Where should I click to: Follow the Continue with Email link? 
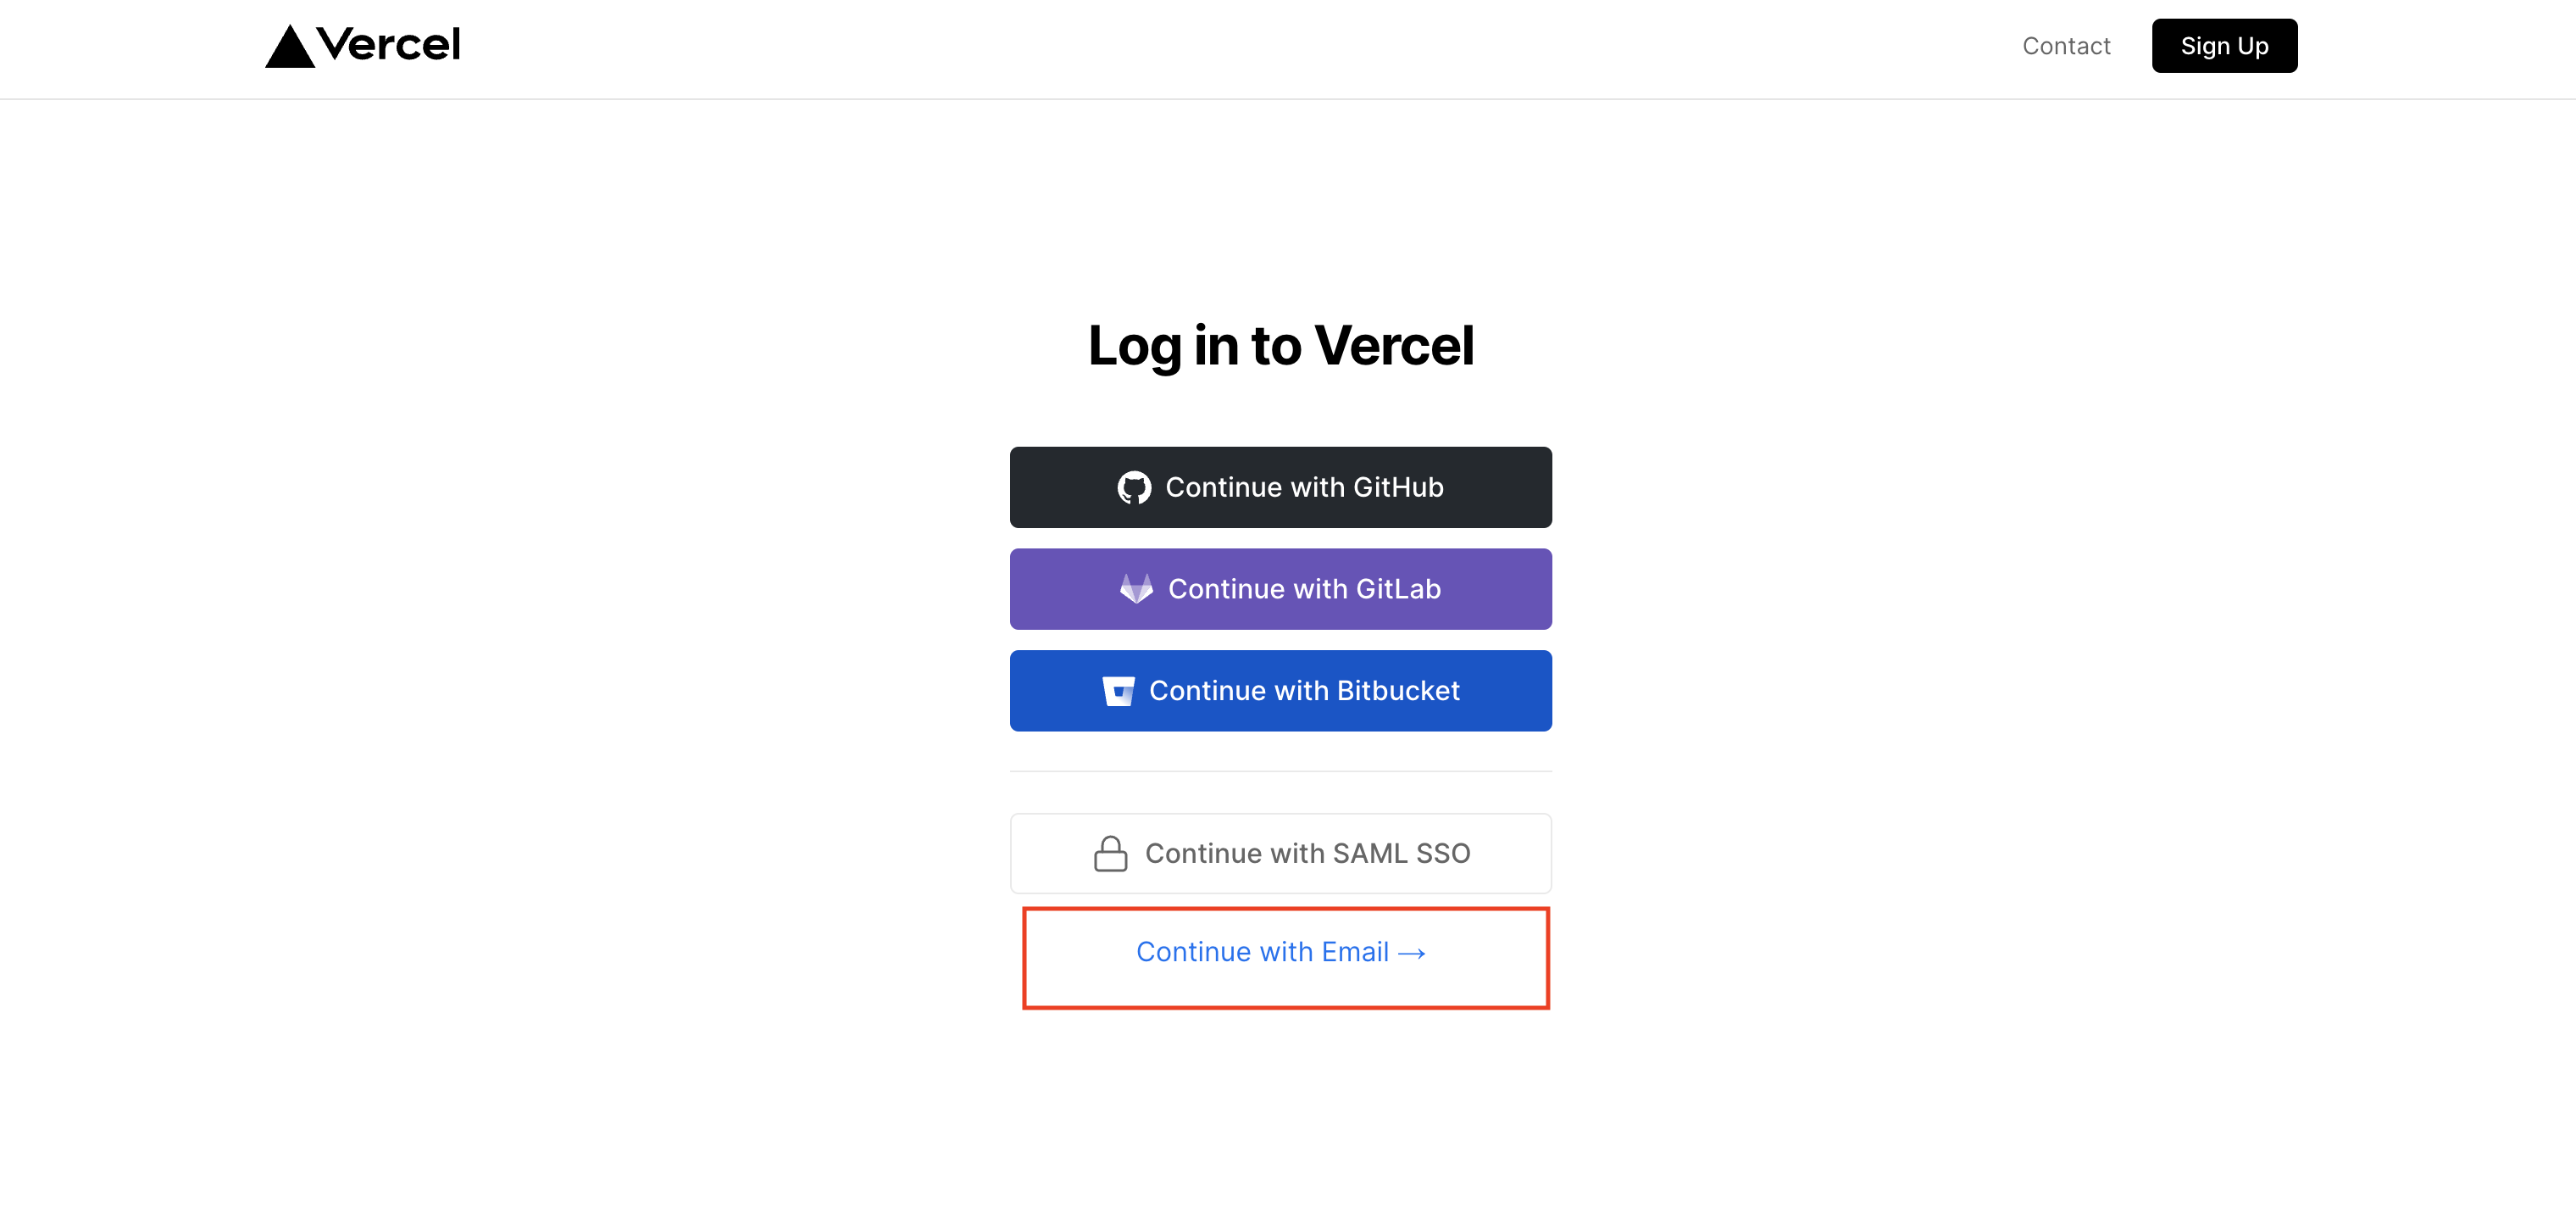click(x=1280, y=952)
